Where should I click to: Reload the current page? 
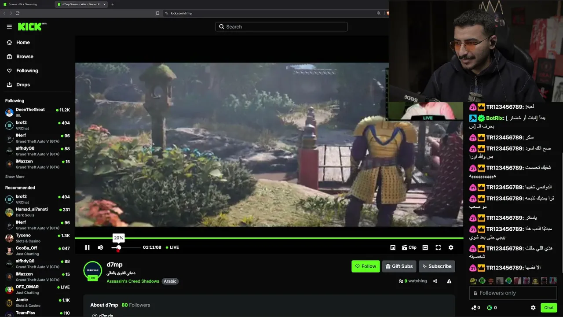click(x=18, y=13)
